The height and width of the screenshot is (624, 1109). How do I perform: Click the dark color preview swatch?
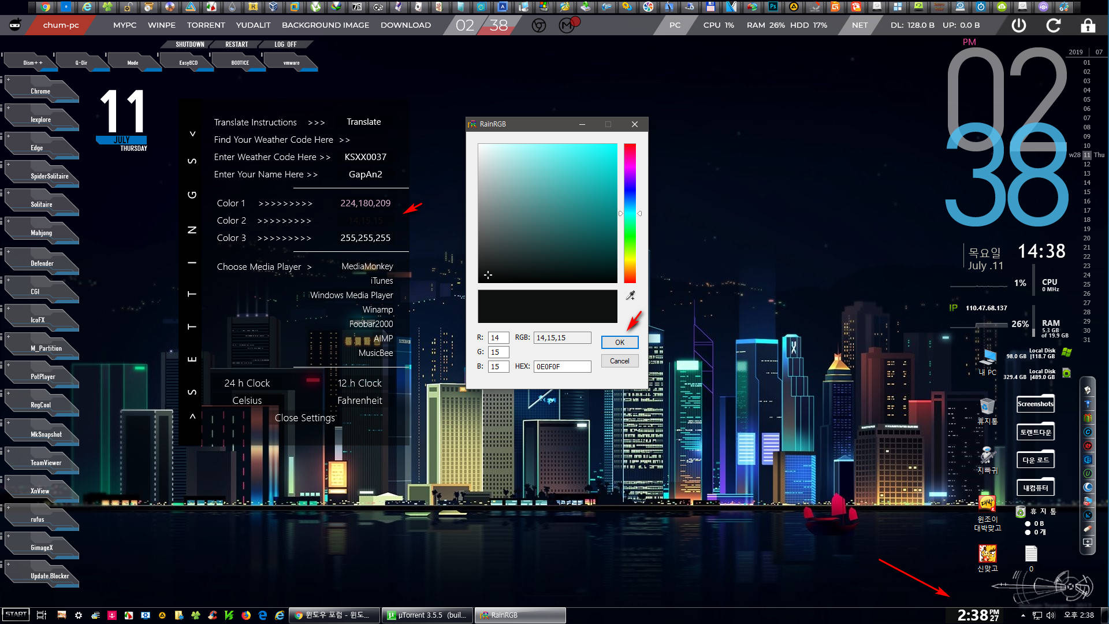(548, 306)
